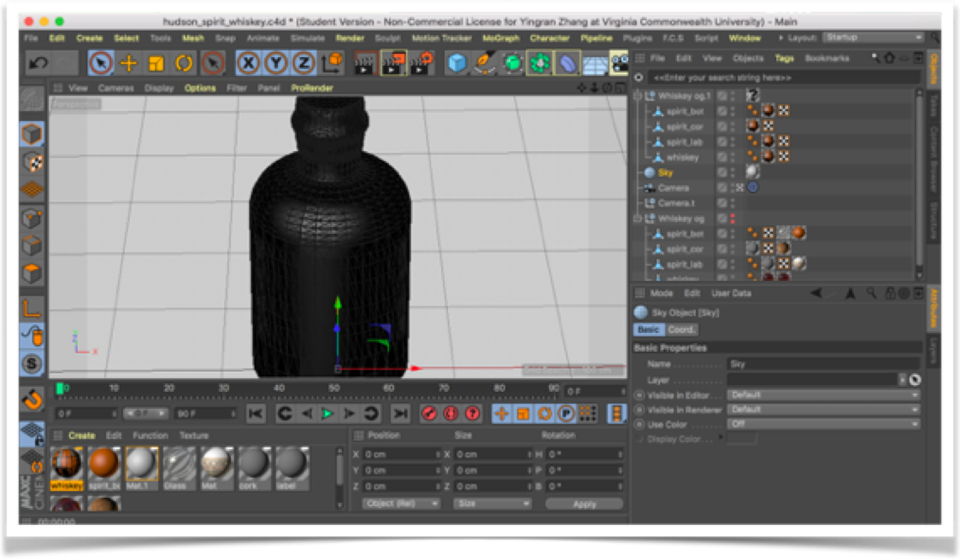Open the spline pen tool

coord(485,63)
